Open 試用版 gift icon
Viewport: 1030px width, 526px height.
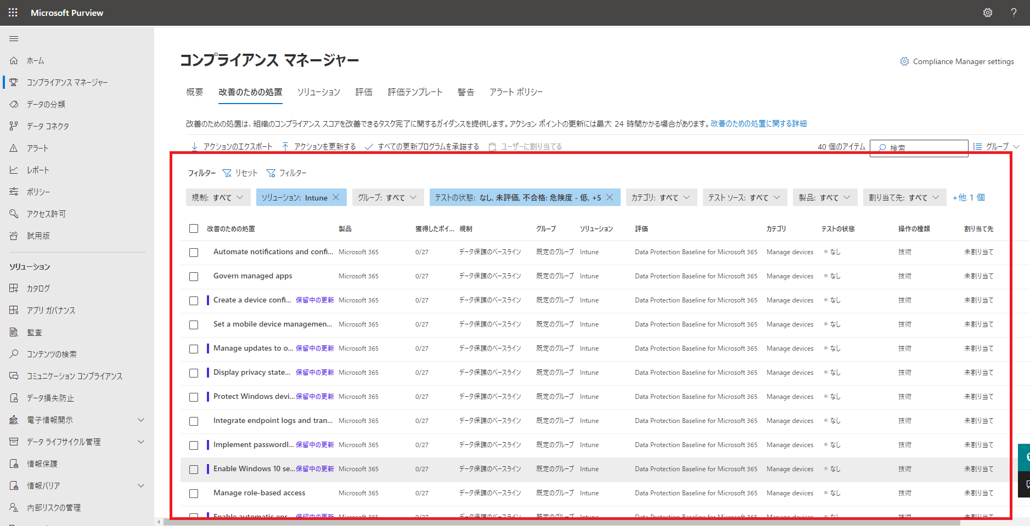coord(14,236)
